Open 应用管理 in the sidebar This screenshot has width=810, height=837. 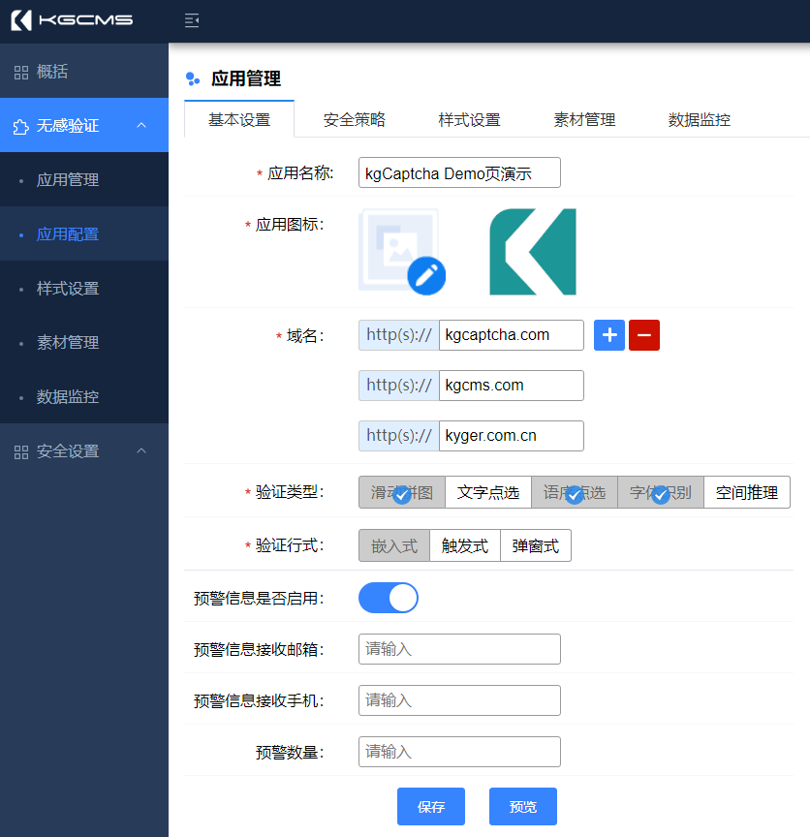84,179
